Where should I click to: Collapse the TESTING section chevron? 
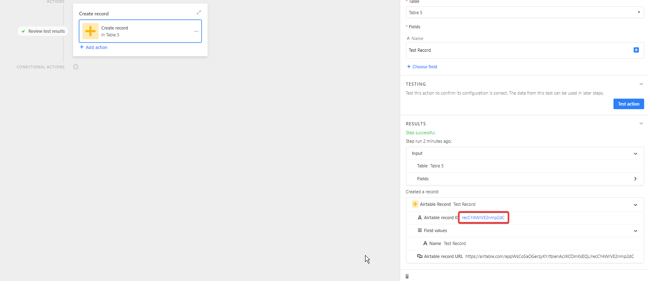coord(641,84)
